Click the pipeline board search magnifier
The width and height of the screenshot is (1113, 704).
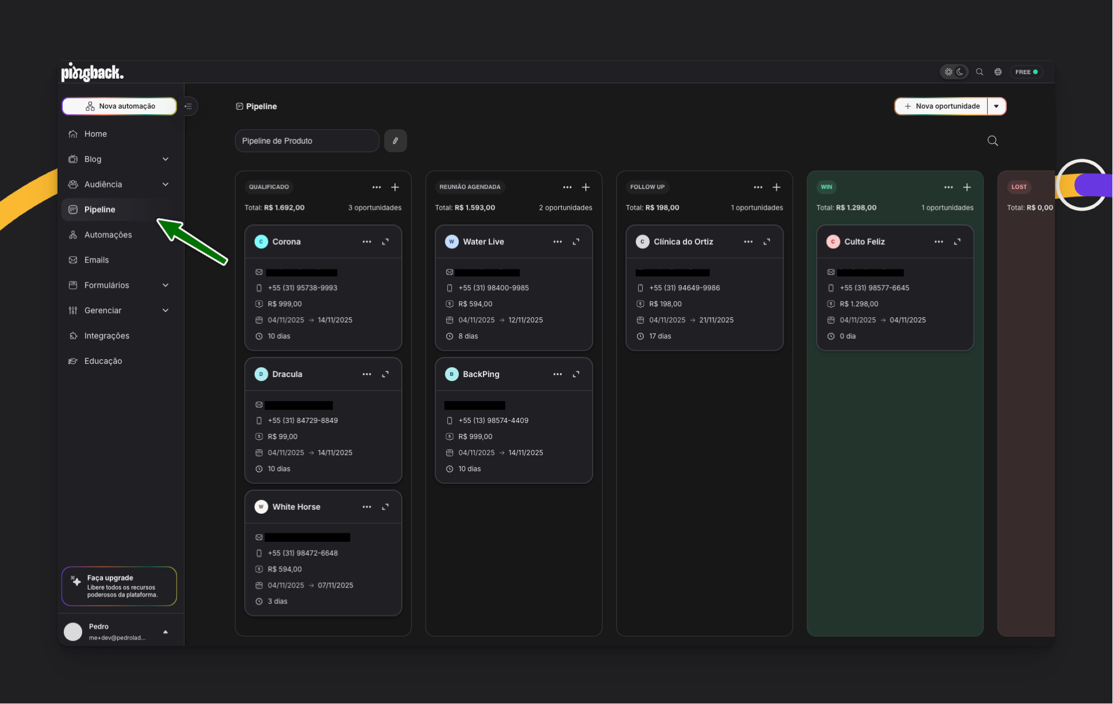(992, 141)
